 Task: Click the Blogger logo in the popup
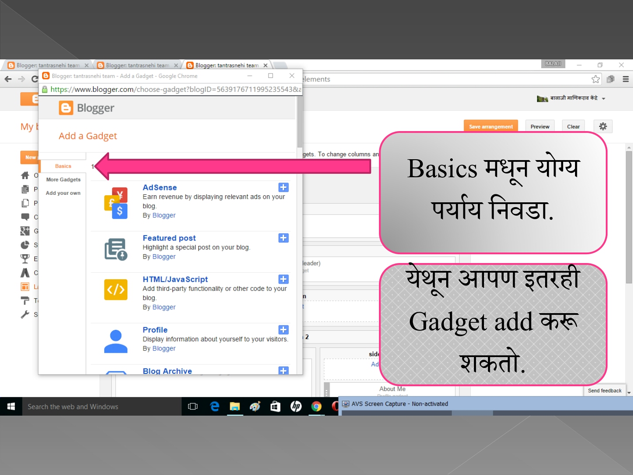click(87, 108)
